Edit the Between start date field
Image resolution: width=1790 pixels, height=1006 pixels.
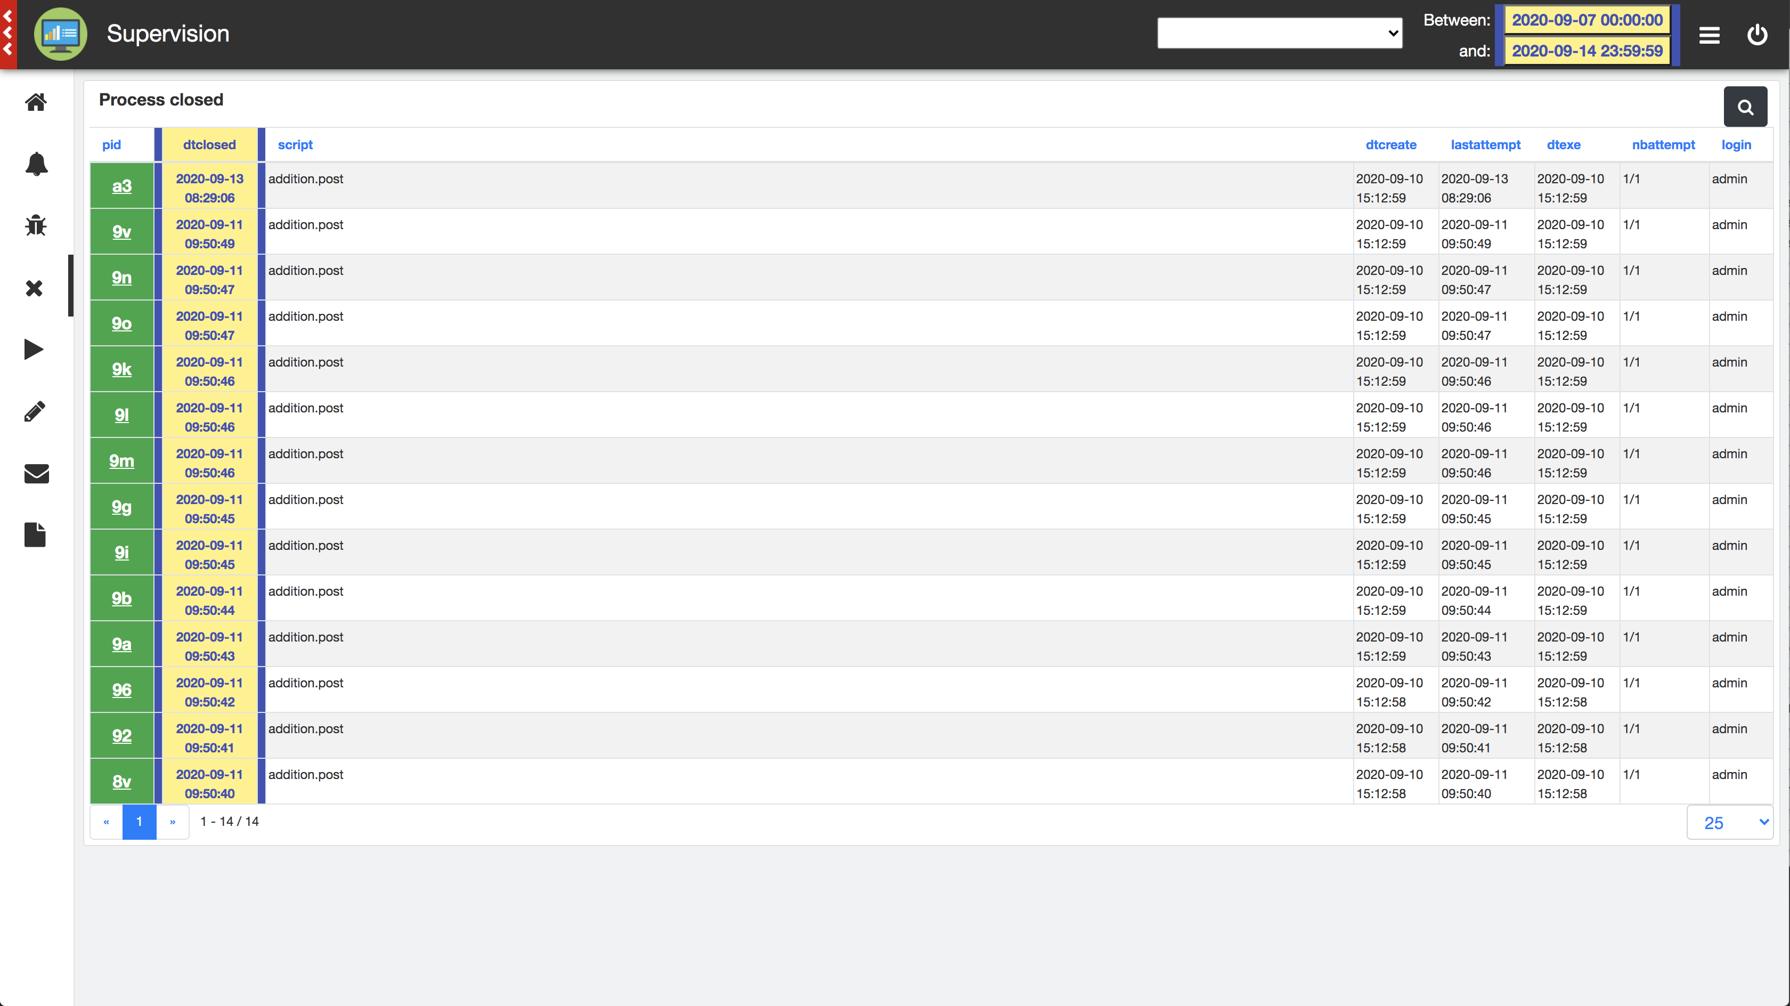[x=1587, y=20]
